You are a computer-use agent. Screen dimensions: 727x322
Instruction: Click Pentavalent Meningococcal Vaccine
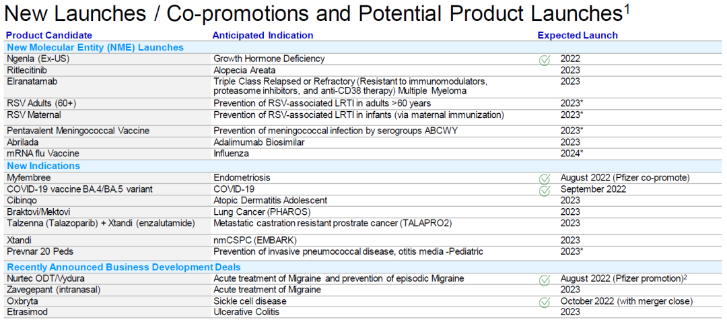(78, 131)
